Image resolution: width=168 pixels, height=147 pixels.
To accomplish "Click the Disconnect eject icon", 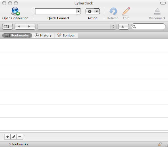I will (157, 11).
